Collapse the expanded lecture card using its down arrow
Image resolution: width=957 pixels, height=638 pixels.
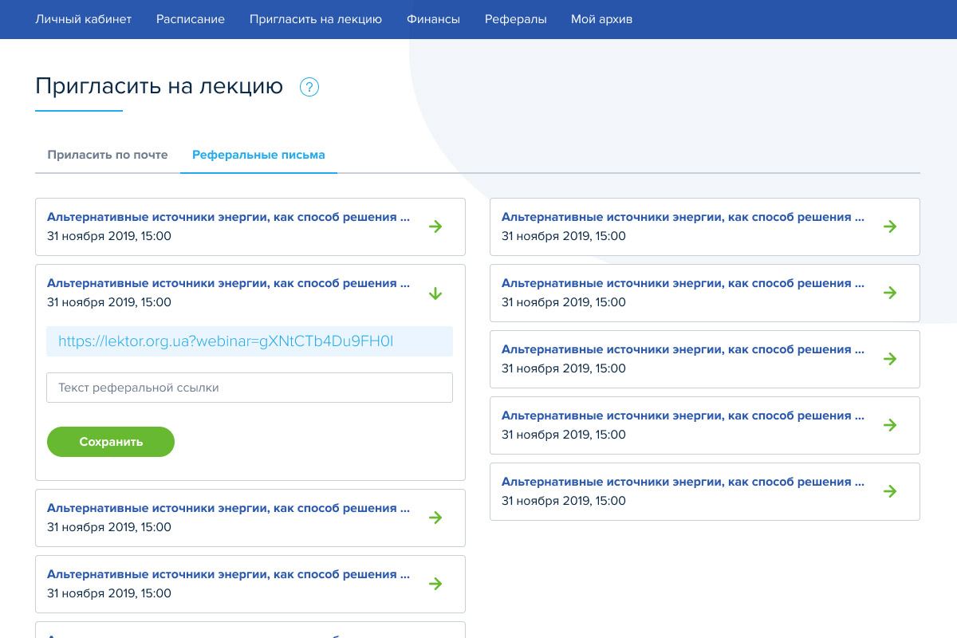[435, 293]
